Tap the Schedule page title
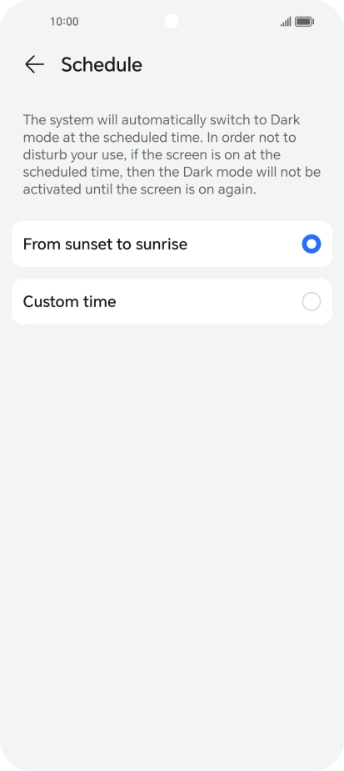 (x=102, y=64)
